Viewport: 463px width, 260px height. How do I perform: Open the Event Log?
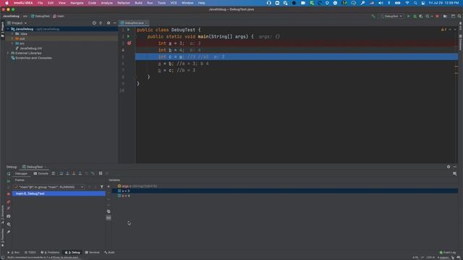448,252
